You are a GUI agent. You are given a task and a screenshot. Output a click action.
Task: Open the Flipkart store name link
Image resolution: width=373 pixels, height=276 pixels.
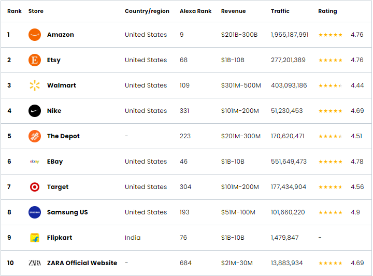click(60, 238)
